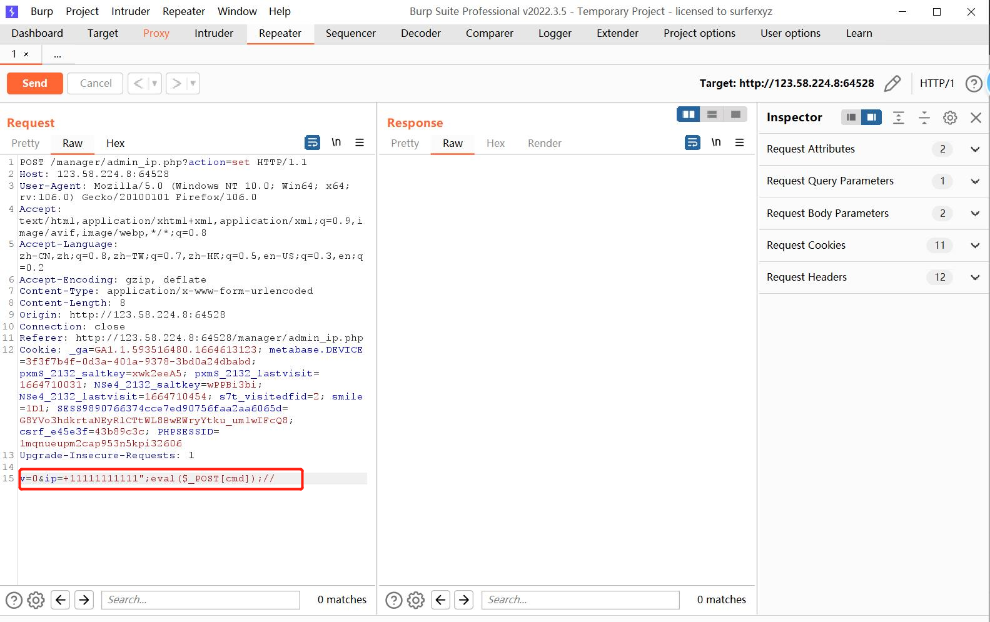Viewport: 990px width, 622px height.
Task: Edit target with the pencil icon
Action: pyautogui.click(x=892, y=83)
